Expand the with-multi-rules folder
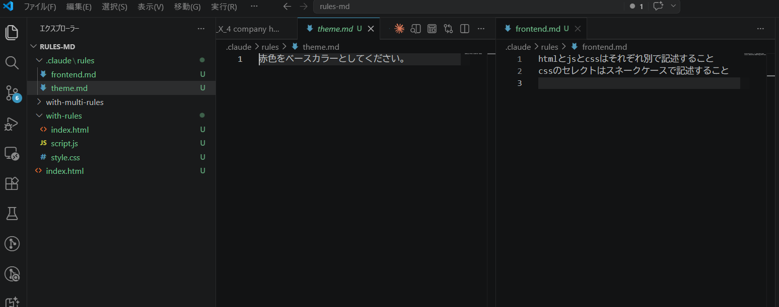779x307 pixels. 39,102
